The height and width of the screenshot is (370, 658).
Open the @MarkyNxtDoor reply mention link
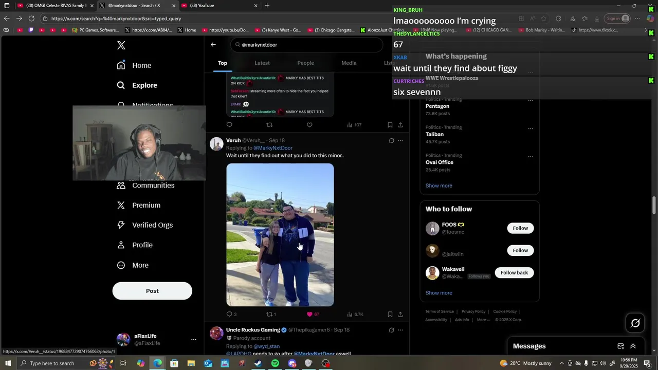point(273,148)
